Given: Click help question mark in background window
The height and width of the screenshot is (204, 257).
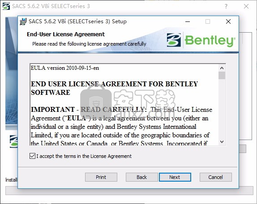Looking at the screenshot, I should click(226, 6).
